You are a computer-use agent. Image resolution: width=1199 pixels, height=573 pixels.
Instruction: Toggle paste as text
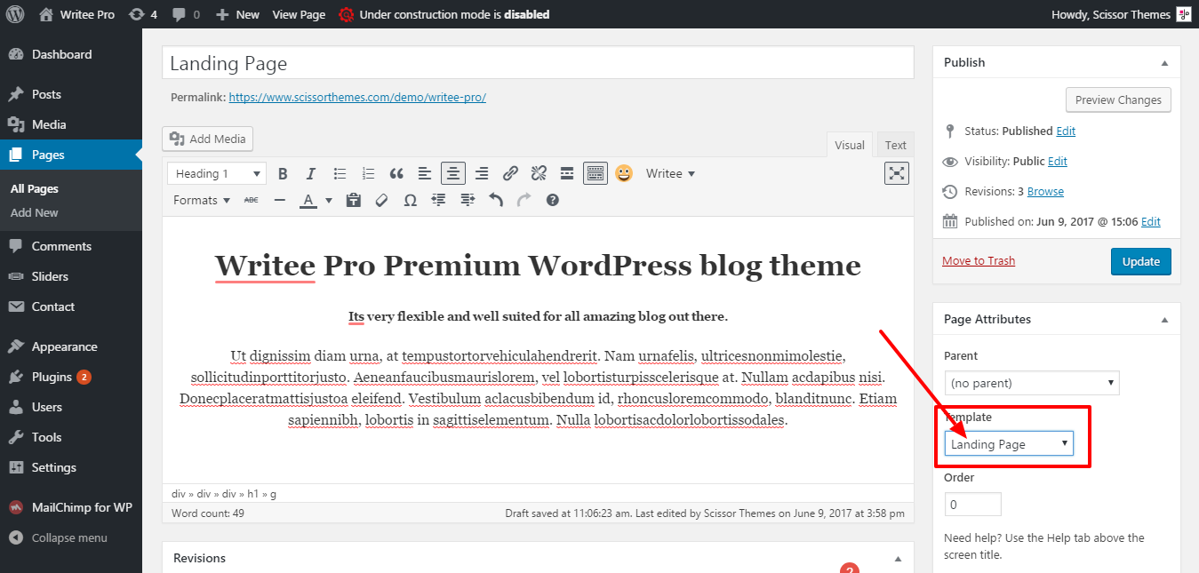[x=353, y=200]
